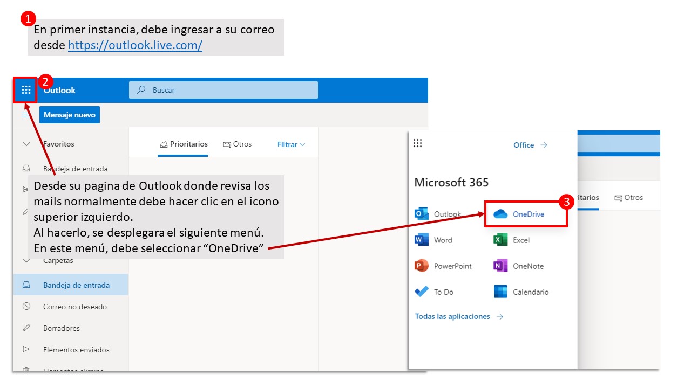Select the Otros tab behind the Microsoft 365 panel
This screenshot has width=691, height=388.
[629, 198]
